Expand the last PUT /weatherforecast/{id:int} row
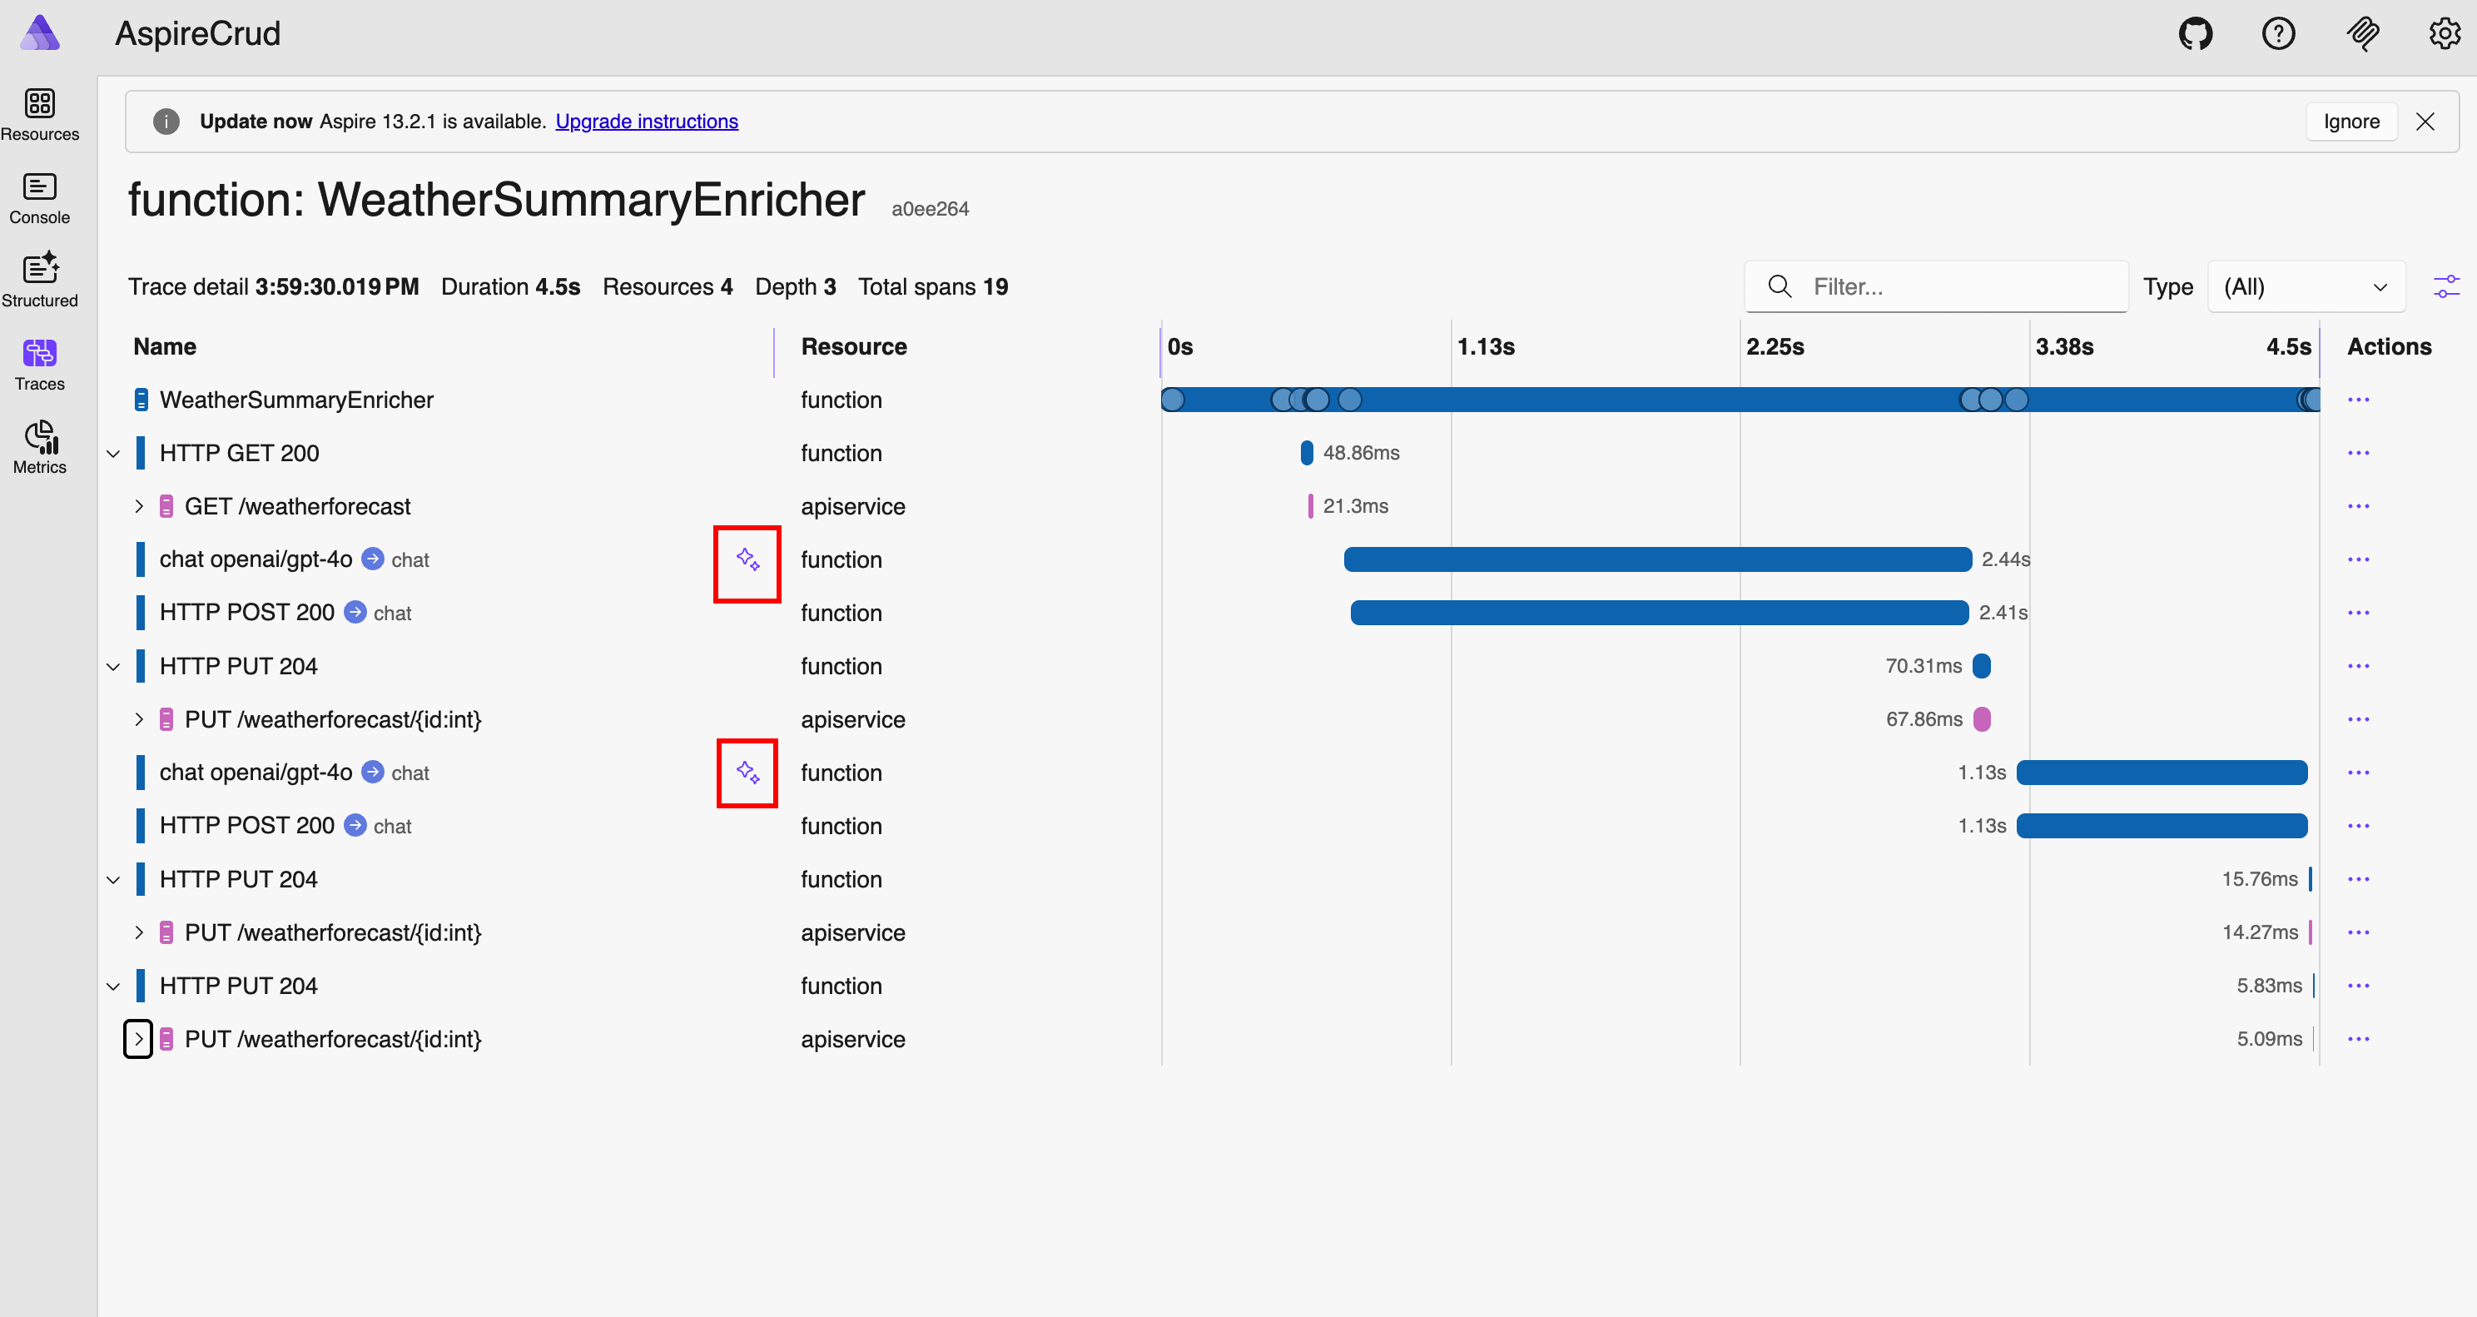This screenshot has width=2477, height=1317. point(138,1039)
